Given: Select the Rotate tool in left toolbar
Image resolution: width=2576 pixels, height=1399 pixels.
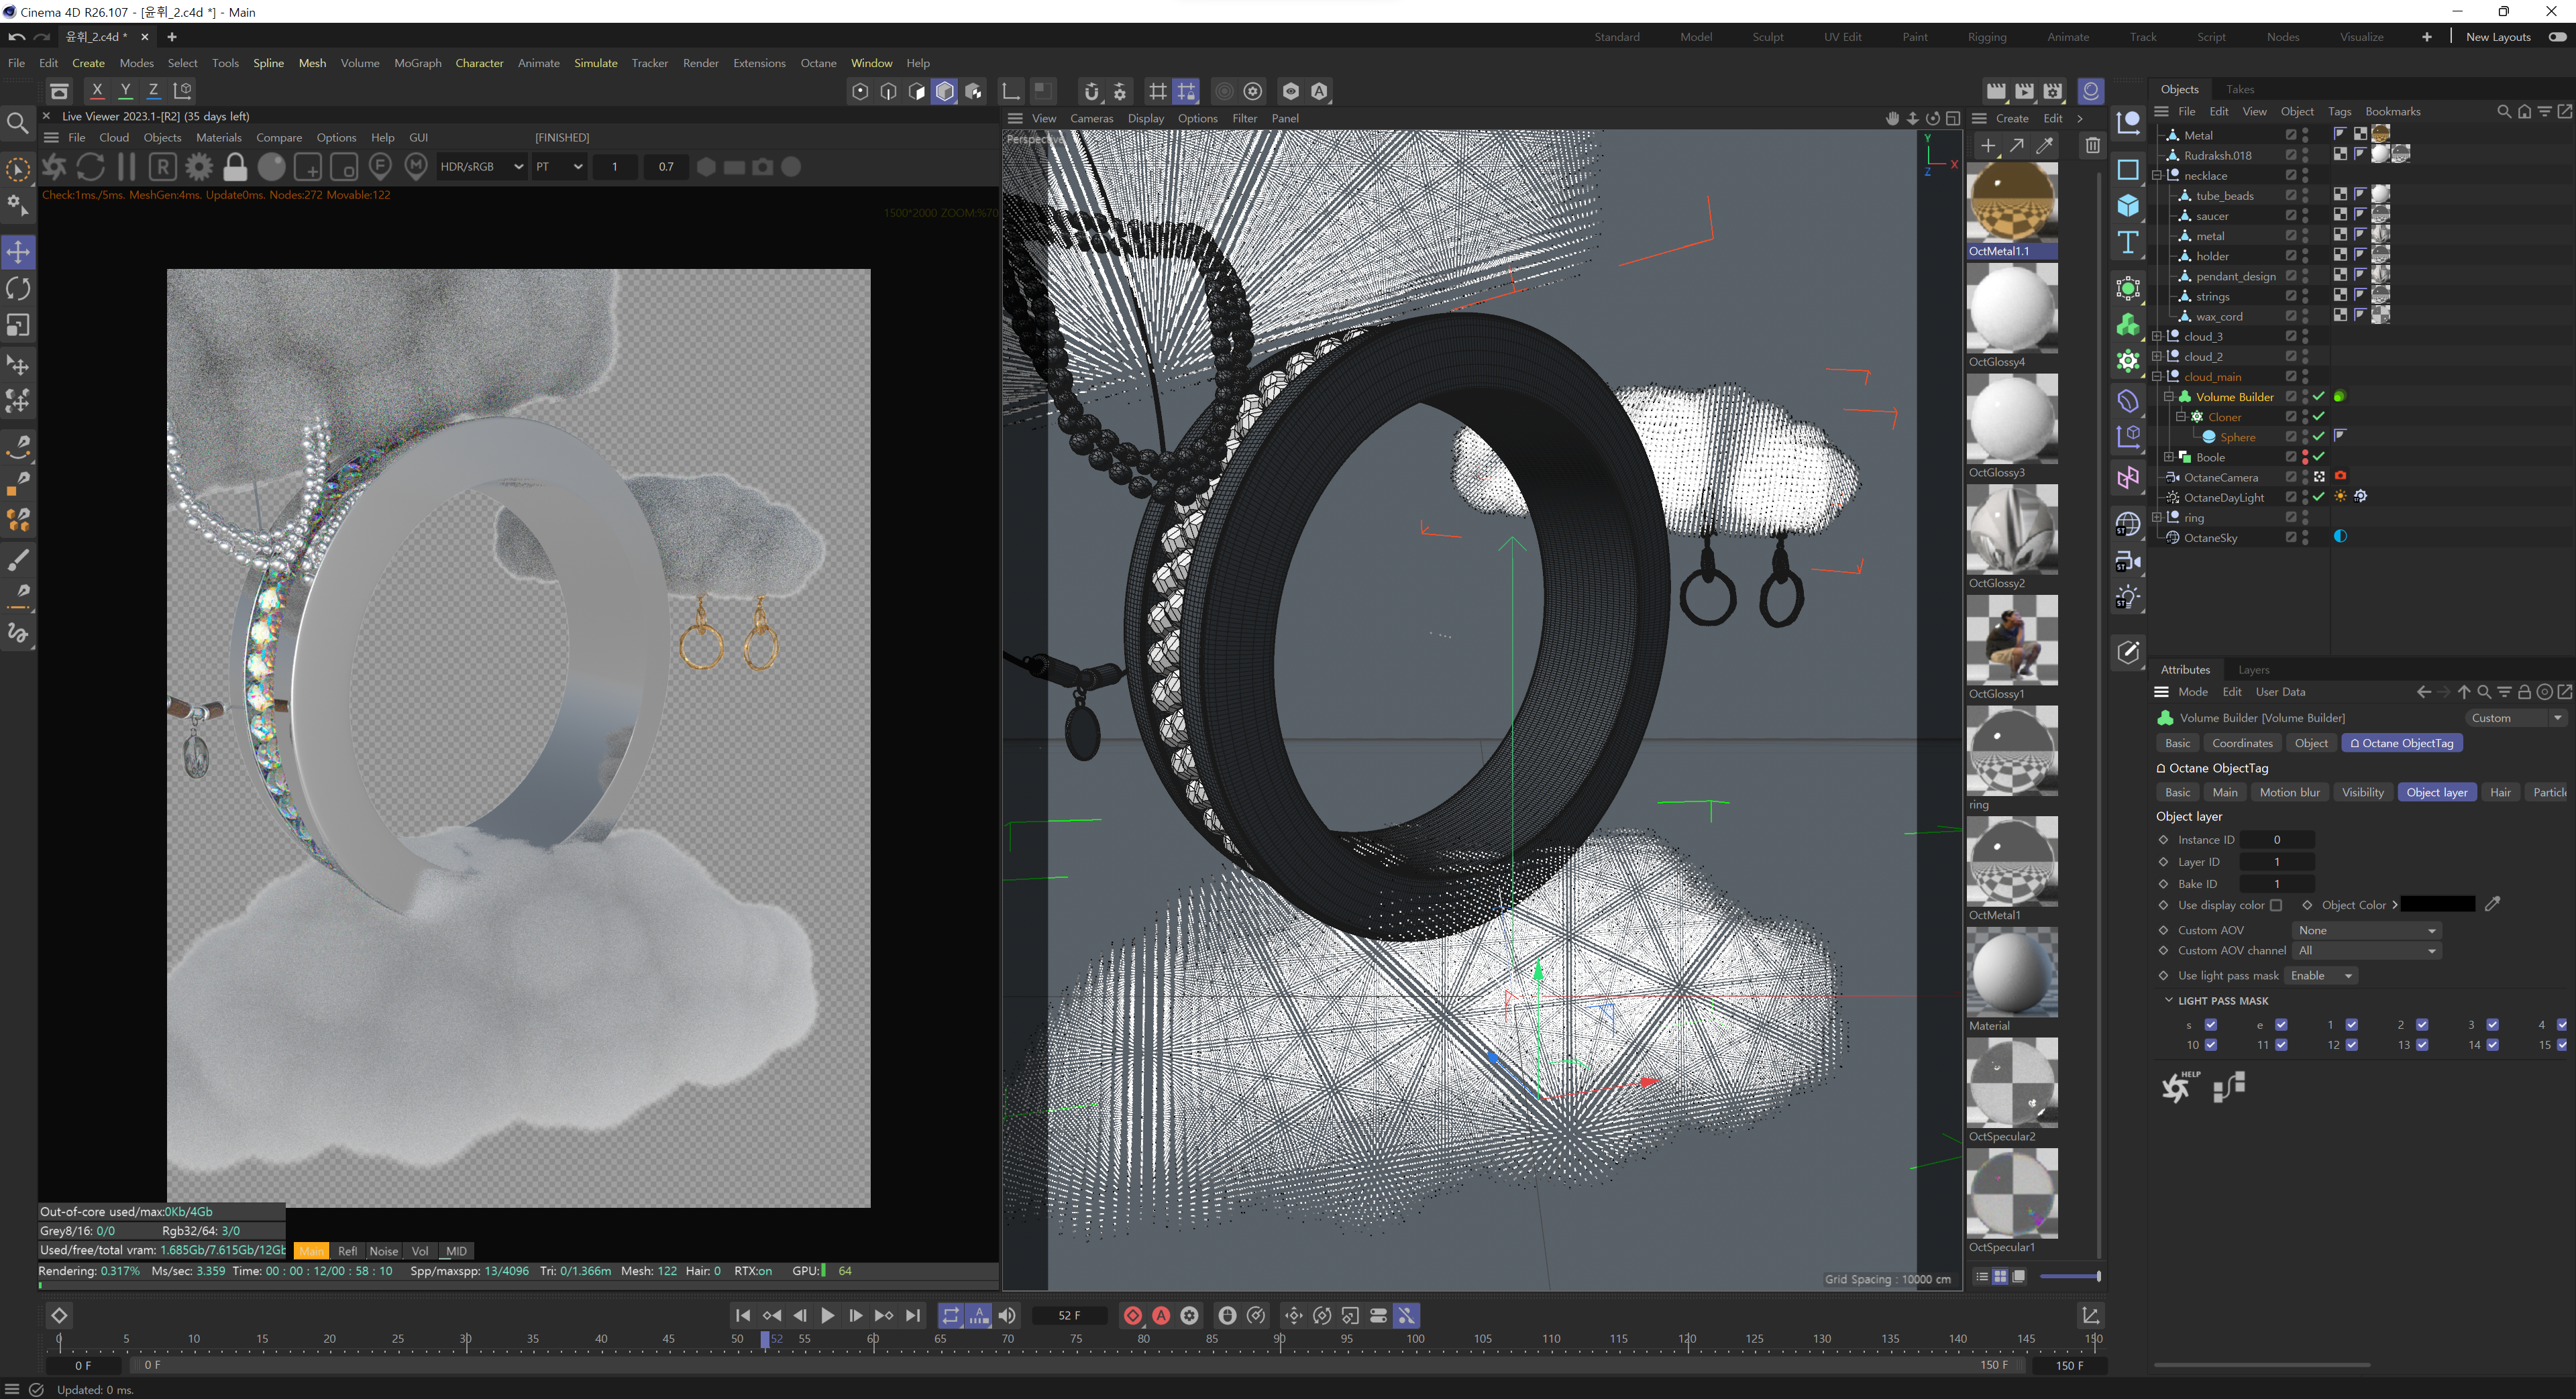Looking at the screenshot, I should [x=18, y=289].
